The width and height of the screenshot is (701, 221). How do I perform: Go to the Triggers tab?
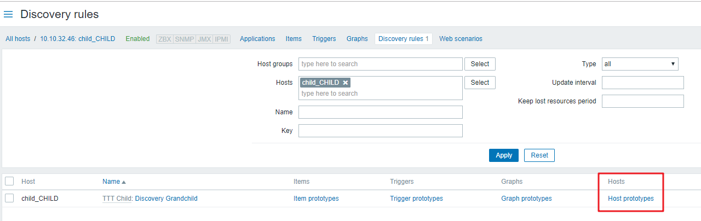point(324,39)
